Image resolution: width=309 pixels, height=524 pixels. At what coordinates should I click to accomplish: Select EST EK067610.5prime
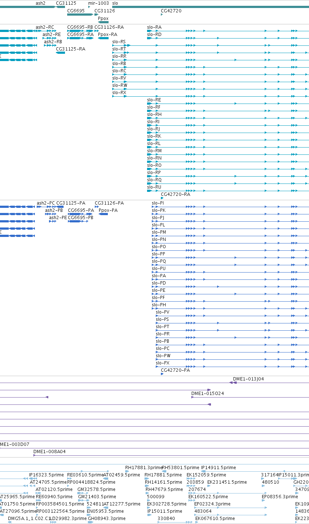215,519
